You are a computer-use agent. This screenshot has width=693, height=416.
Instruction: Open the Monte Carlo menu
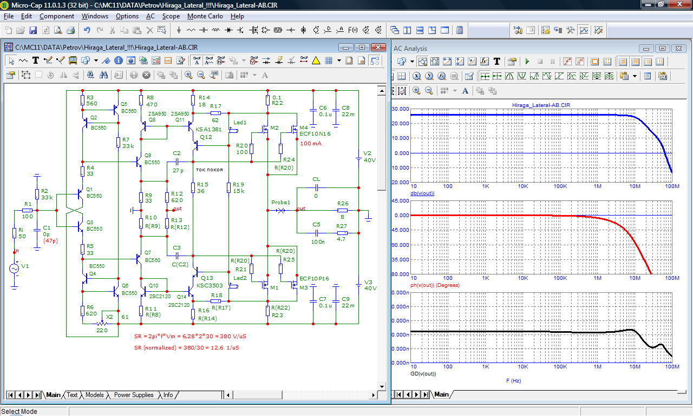(x=205, y=16)
